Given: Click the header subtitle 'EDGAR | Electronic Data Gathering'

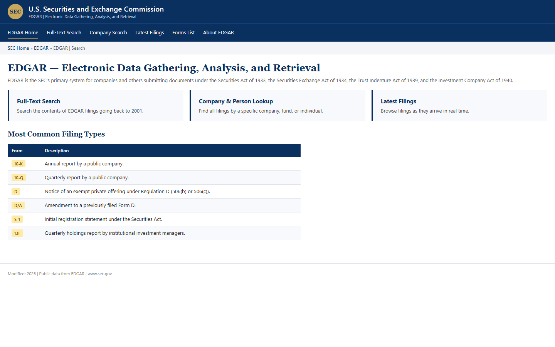Looking at the screenshot, I should pyautogui.click(x=82, y=17).
